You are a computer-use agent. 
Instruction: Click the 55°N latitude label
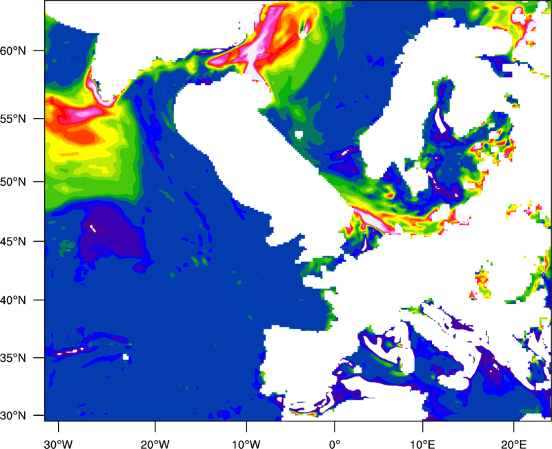(x=13, y=119)
